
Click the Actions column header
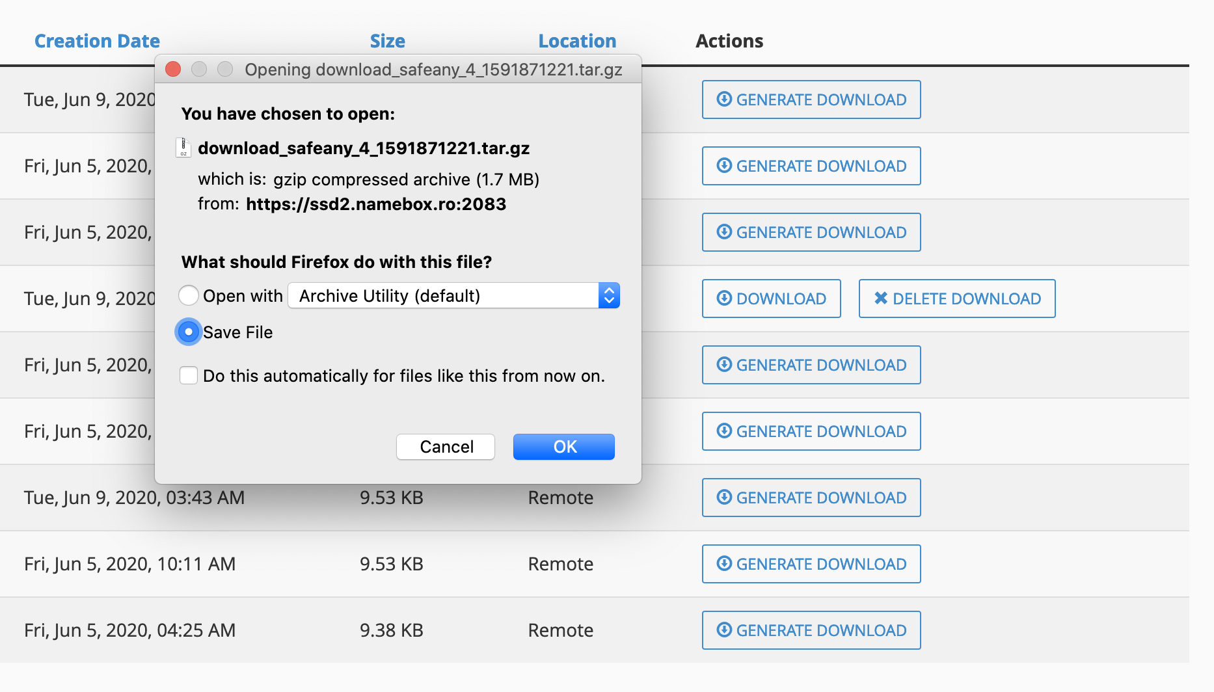tap(729, 41)
